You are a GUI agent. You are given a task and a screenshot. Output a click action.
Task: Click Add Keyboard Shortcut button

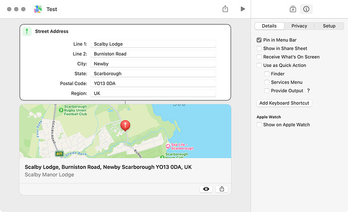(284, 103)
